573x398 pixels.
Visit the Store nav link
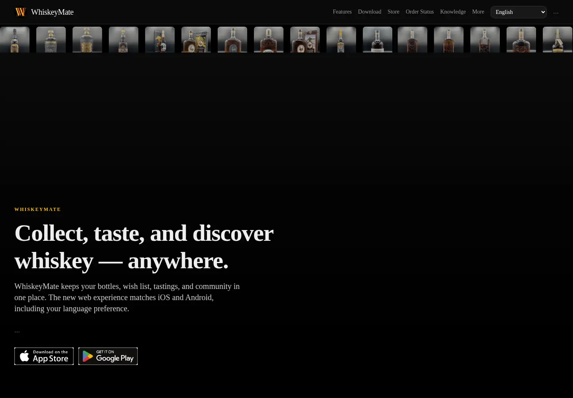click(394, 12)
